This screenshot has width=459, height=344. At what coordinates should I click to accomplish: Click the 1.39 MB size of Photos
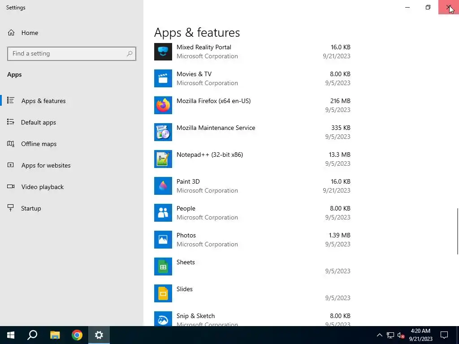[340, 236]
